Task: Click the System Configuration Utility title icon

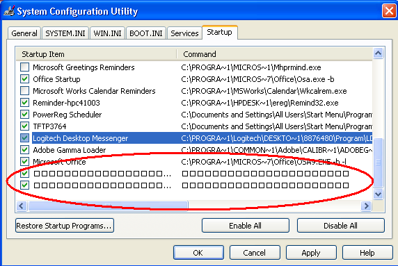Action: point(9,11)
